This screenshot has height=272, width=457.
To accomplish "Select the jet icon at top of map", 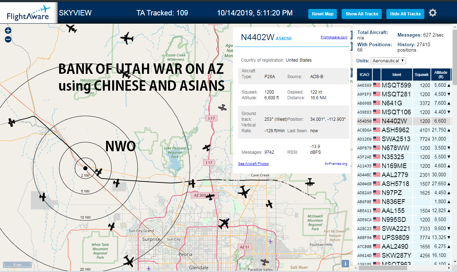I will click(127, 38).
